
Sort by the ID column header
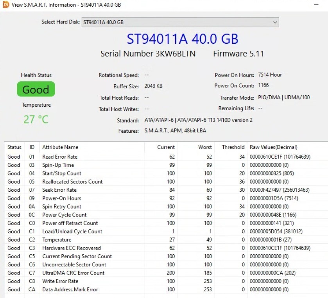[x=32, y=147]
